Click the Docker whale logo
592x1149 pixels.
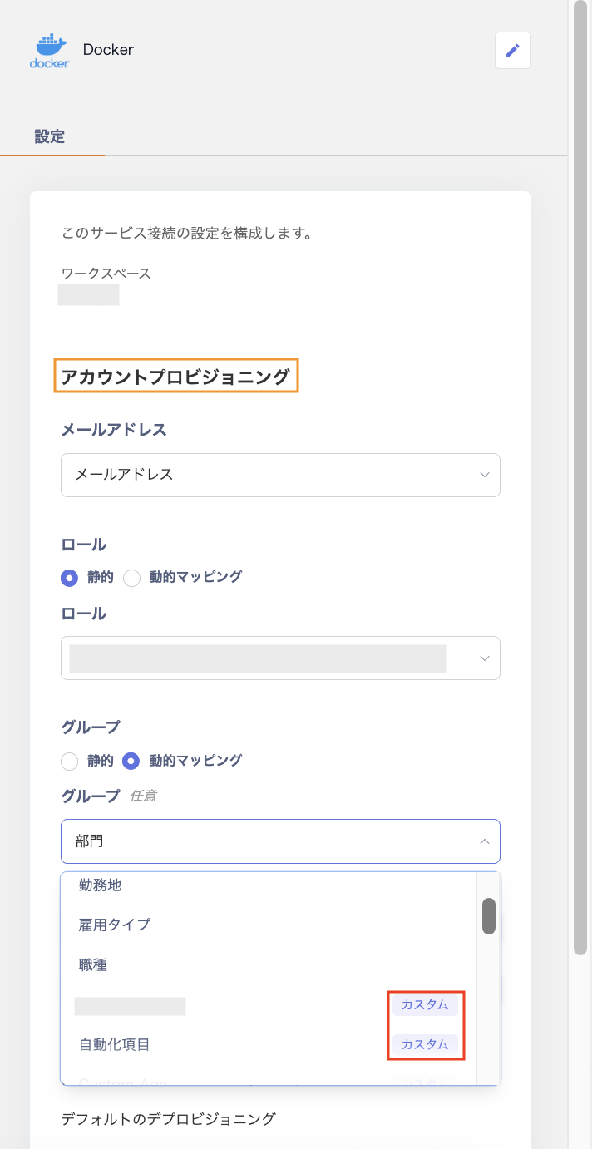(50, 51)
